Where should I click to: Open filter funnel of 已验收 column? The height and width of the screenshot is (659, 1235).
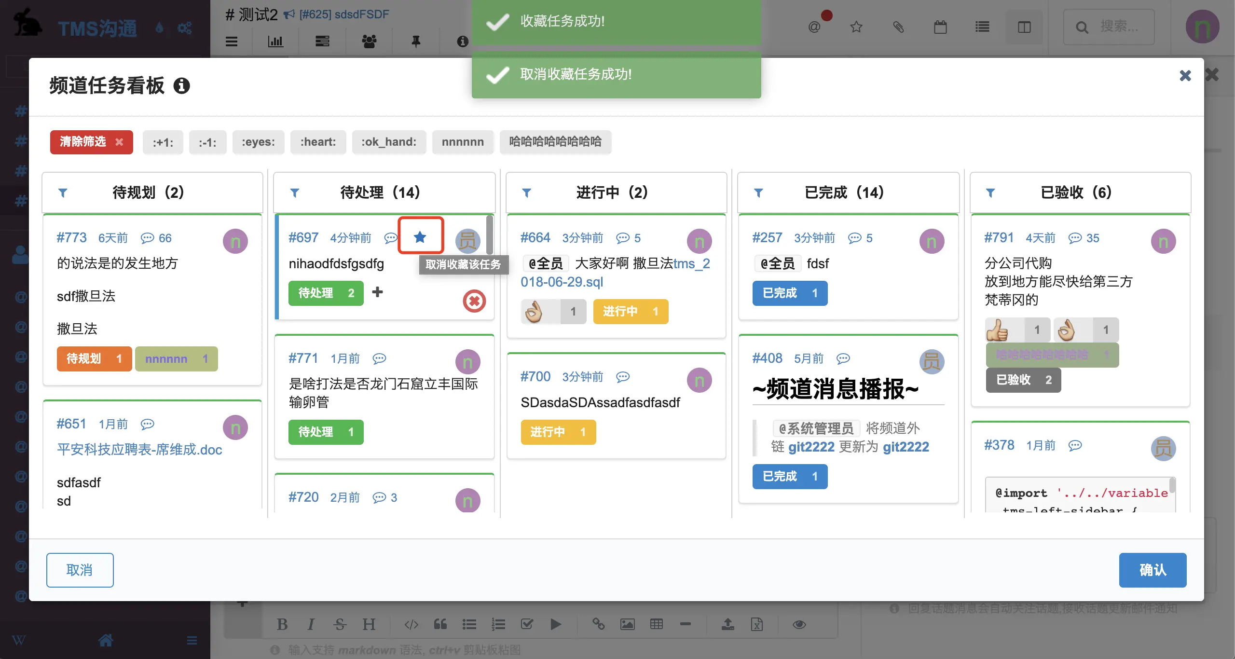click(x=990, y=193)
